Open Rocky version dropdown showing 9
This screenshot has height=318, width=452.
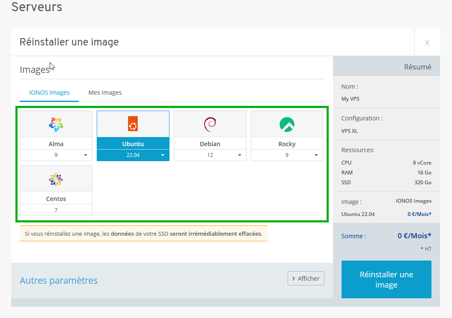(287, 155)
